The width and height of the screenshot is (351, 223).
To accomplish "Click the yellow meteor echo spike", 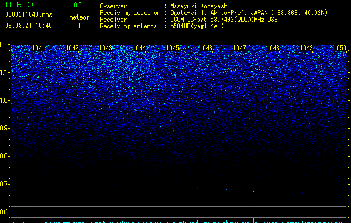I will click(52, 219).
